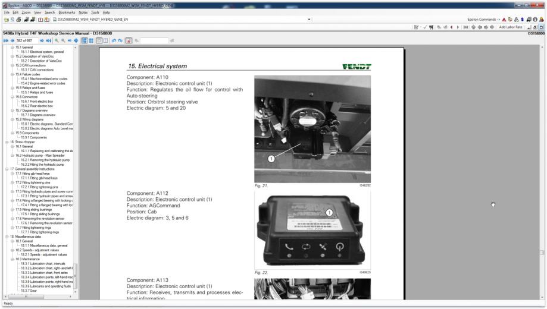Screen dimensions: 547x309
Task: Open the Bookmarks menu
Action: (x=67, y=12)
